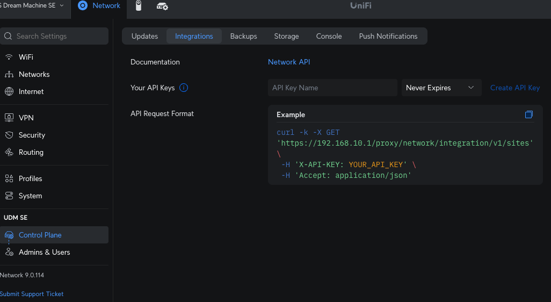Screen dimensions: 551x302
Task: Open the Dream Machine SE console switcher
Action: click(32, 5)
